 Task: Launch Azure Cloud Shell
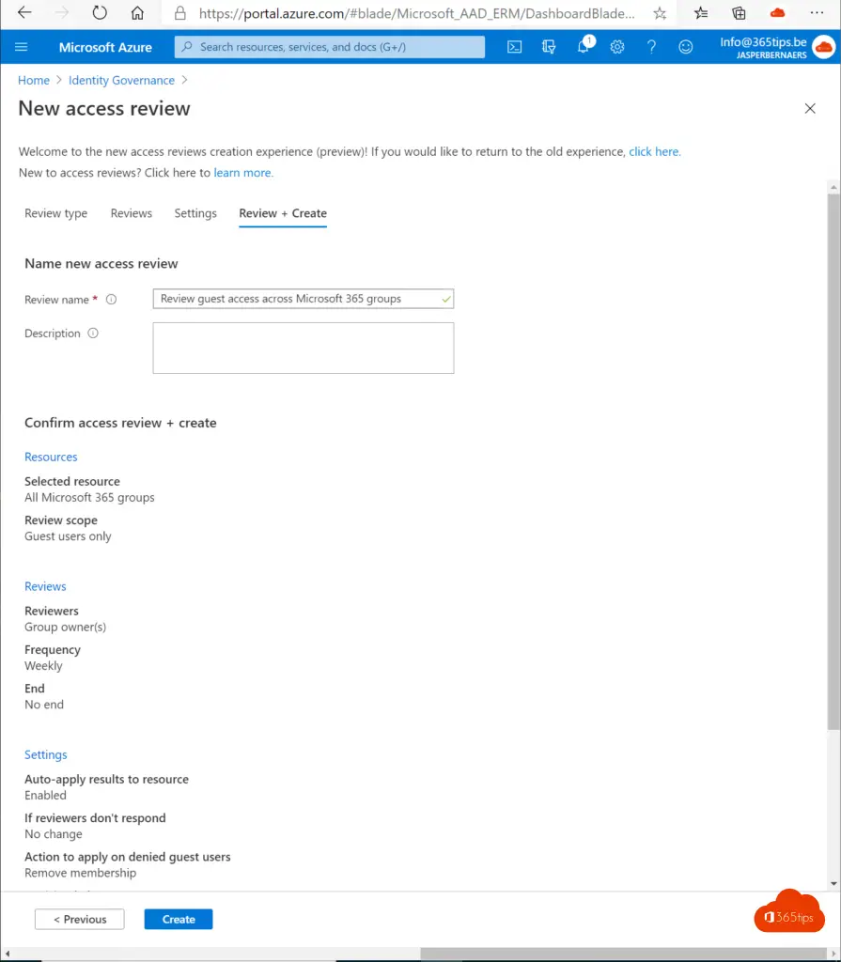pos(514,47)
